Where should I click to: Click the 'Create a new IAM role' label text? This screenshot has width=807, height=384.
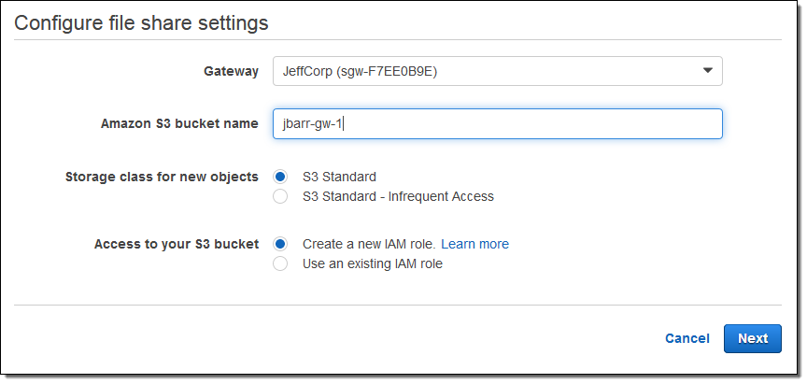(368, 244)
